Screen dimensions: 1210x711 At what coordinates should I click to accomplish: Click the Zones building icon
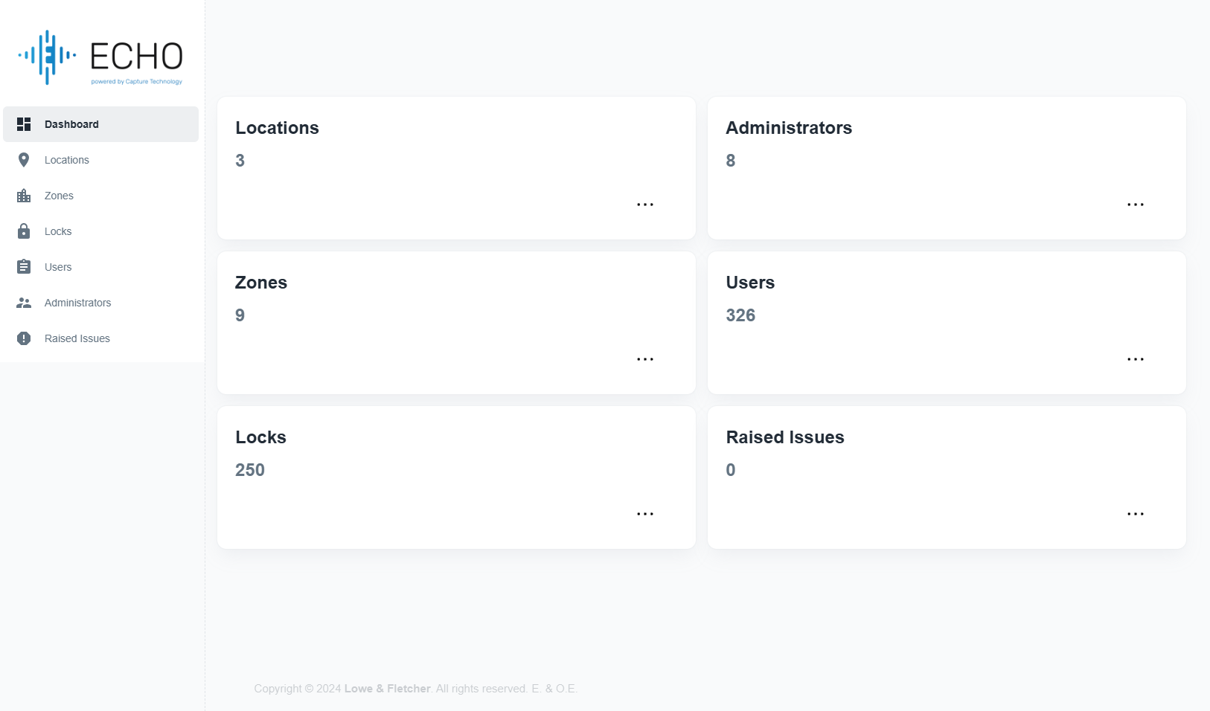click(x=24, y=196)
